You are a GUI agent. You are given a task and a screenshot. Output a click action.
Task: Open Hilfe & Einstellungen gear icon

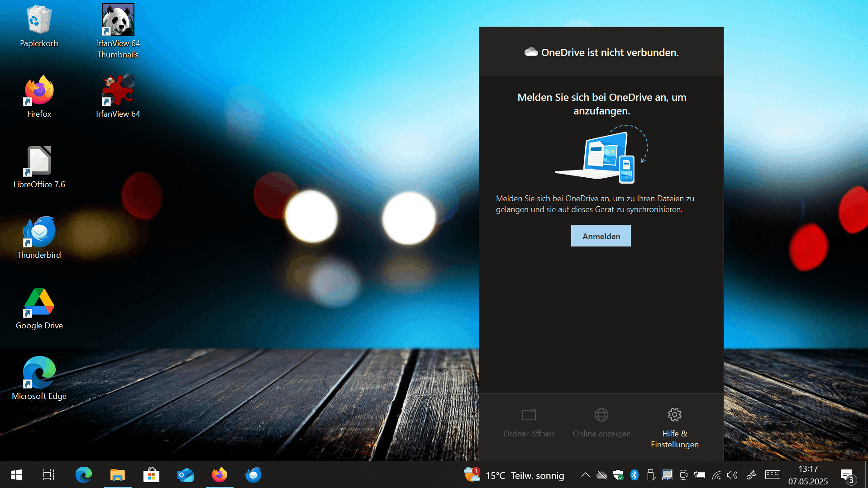(x=674, y=414)
